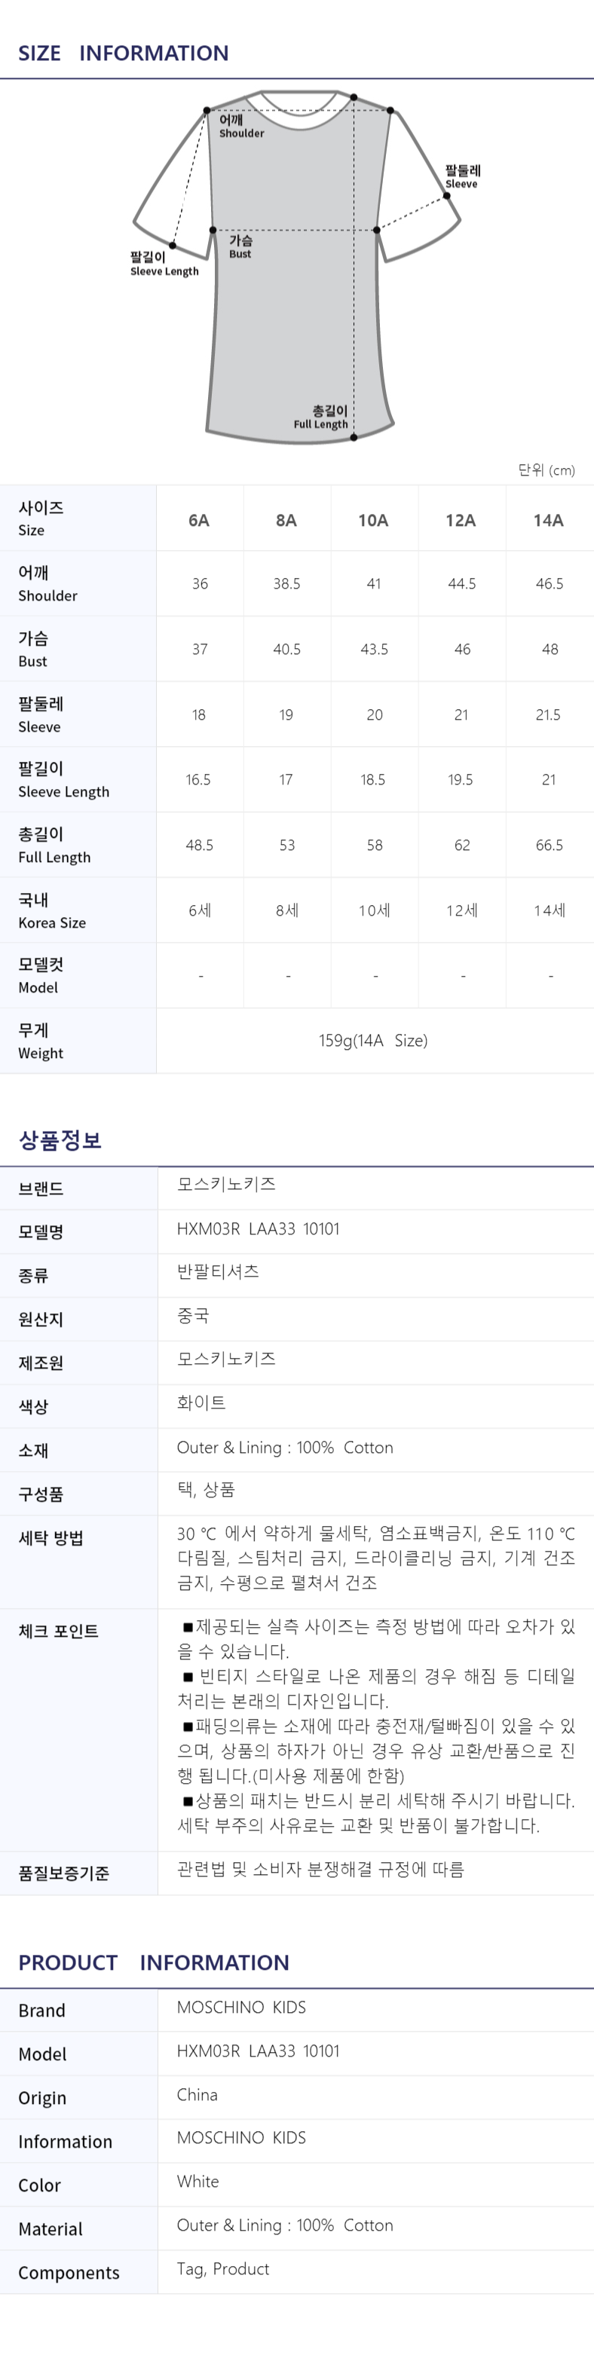The height and width of the screenshot is (2358, 594).
Task: Select the 12A size column header
Action: [461, 520]
